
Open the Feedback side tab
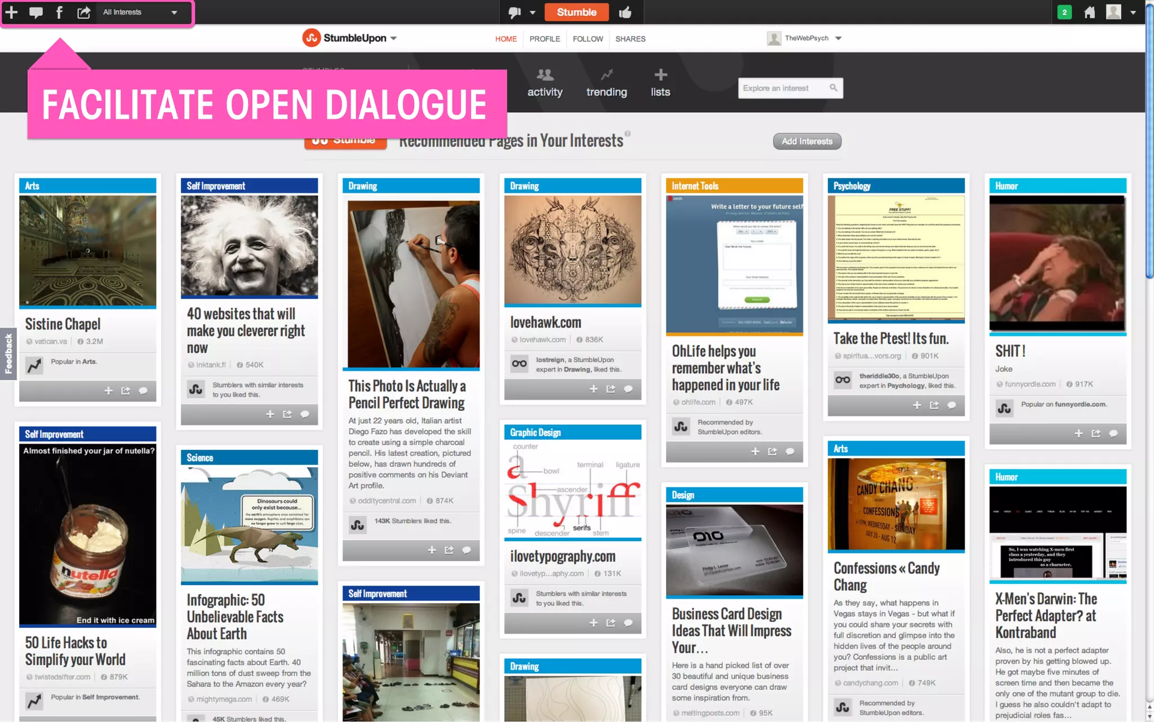pyautogui.click(x=8, y=353)
